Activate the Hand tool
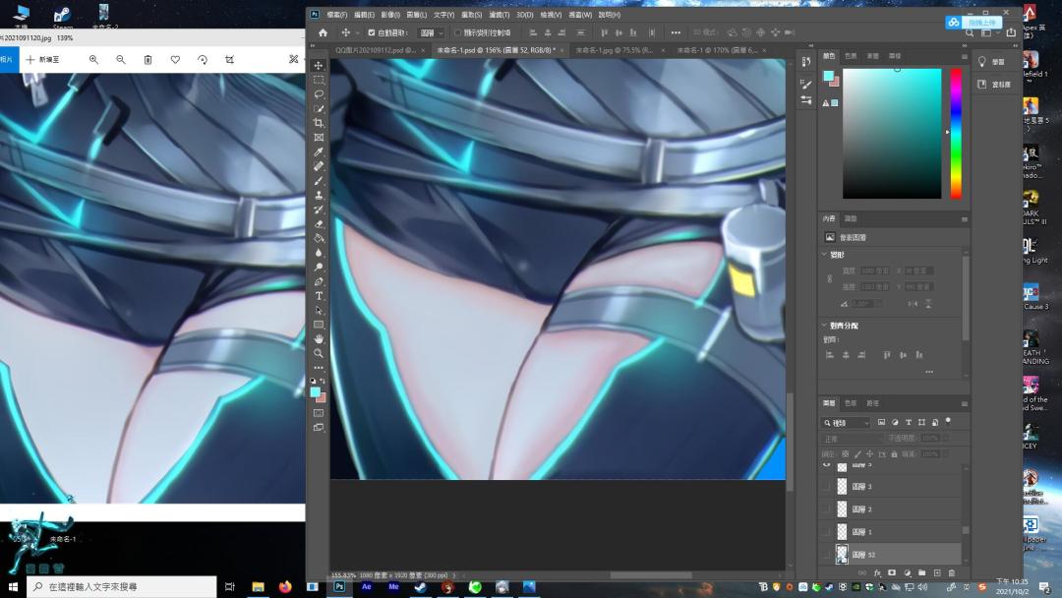Viewport: 1062px width, 598px height. (319, 338)
